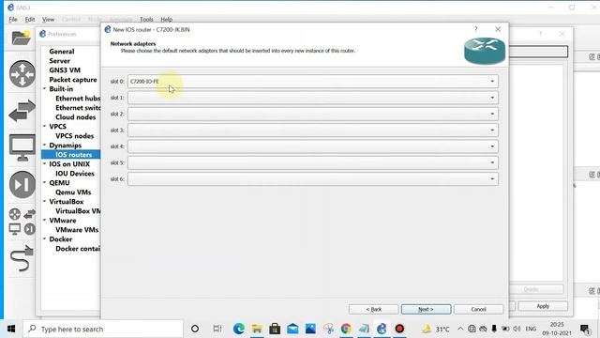This screenshot has height=338, width=600.
Task: Open red screen recorder taskbar icon
Action: pos(399,329)
